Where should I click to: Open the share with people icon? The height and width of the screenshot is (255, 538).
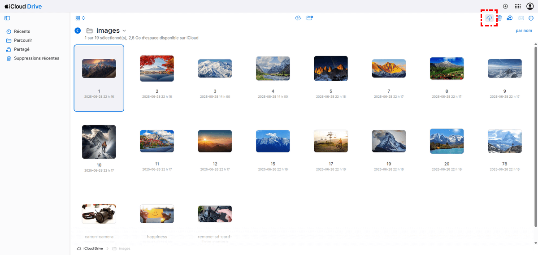[510, 18]
